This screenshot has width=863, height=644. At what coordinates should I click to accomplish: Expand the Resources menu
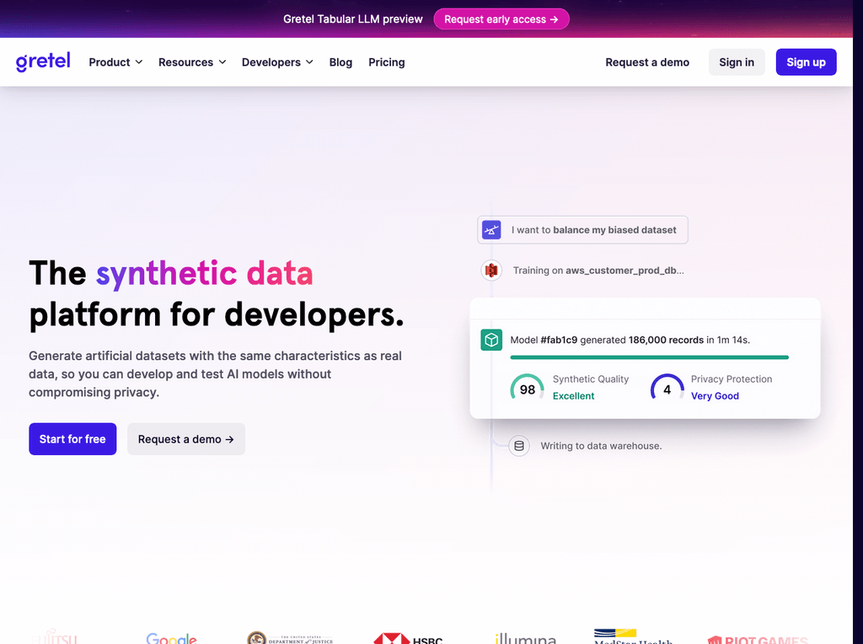point(192,62)
